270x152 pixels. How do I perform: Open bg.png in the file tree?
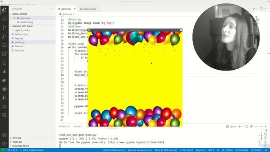(19, 38)
